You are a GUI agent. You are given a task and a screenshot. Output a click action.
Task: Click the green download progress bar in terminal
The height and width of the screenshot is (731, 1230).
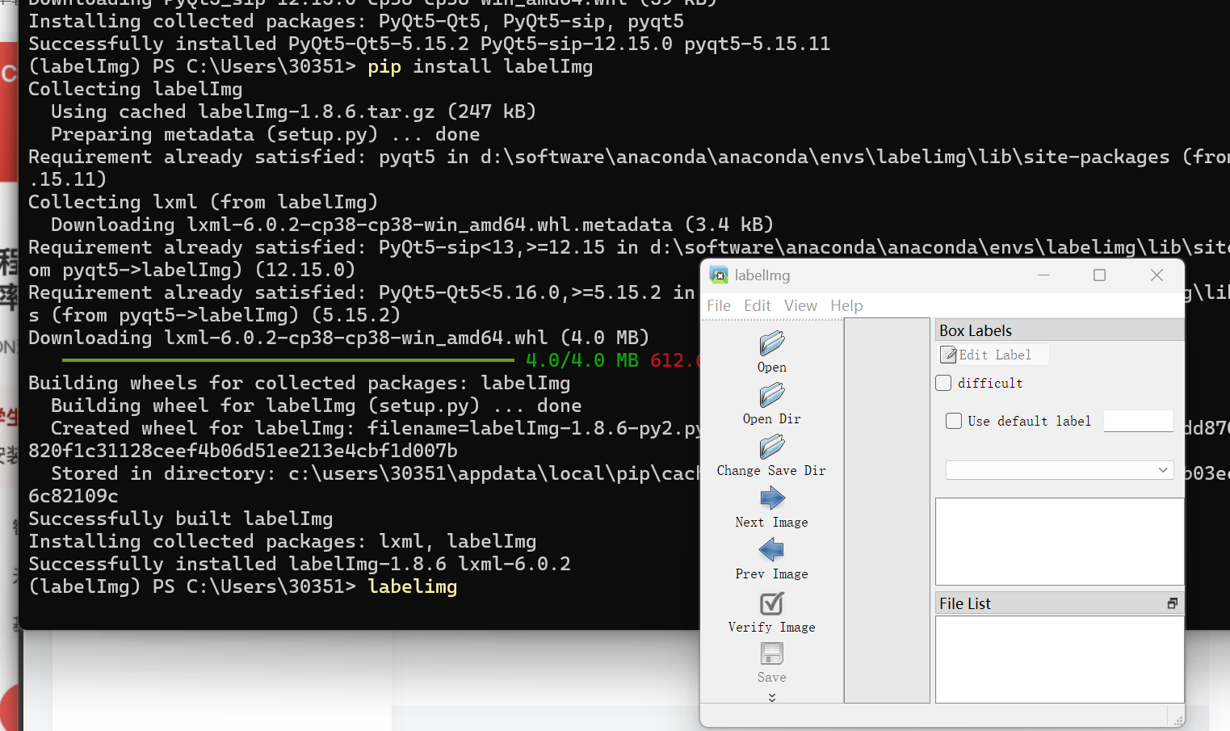click(288, 360)
